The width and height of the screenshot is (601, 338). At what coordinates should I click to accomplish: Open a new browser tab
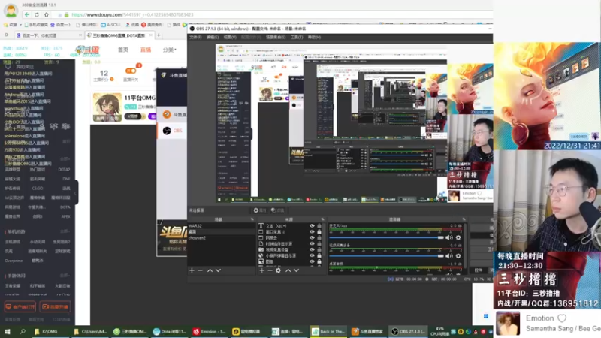coord(159,35)
